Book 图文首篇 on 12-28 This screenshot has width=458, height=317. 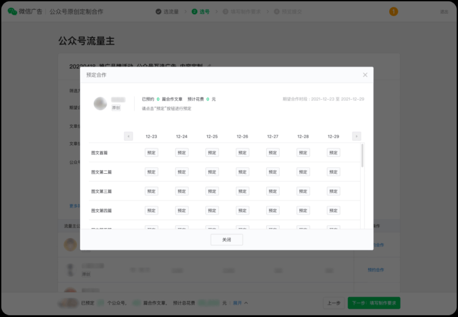pyautogui.click(x=303, y=152)
